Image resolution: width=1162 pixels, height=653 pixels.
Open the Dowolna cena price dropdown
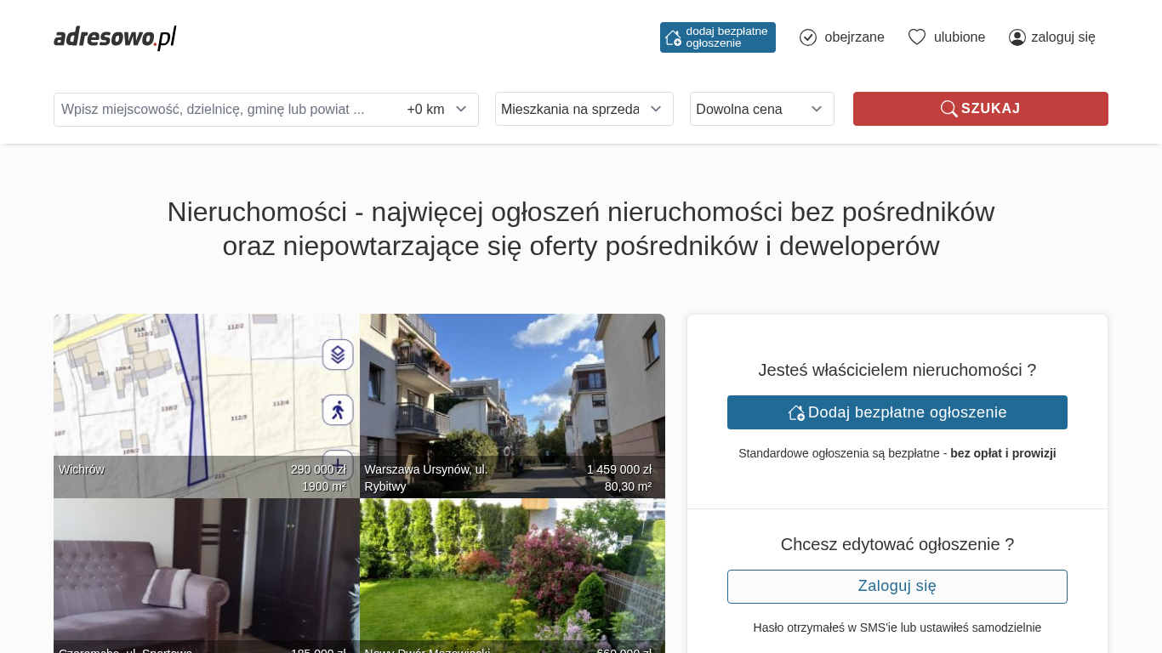click(761, 109)
